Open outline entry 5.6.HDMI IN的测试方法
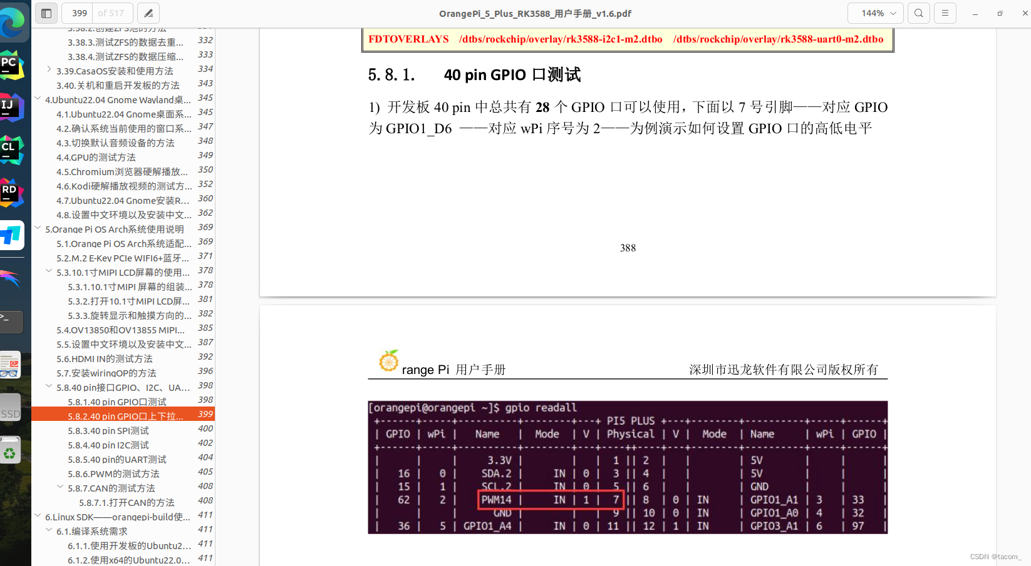 [105, 359]
